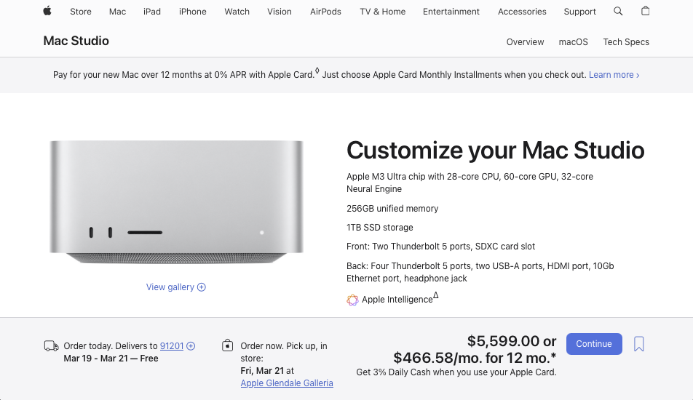Open the Support menu item
This screenshot has width=693, height=400.
[x=579, y=12]
